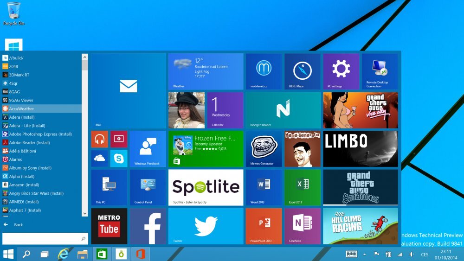Click the scroll down arrow of apps list

click(85, 213)
